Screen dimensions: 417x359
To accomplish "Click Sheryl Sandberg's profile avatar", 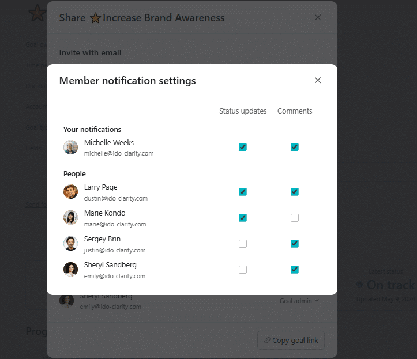I will pos(70,270).
